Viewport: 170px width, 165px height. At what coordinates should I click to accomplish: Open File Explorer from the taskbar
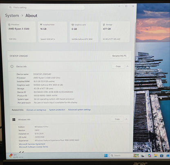[156, 156]
